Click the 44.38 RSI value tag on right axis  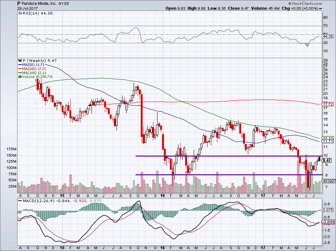pyautogui.click(x=328, y=37)
